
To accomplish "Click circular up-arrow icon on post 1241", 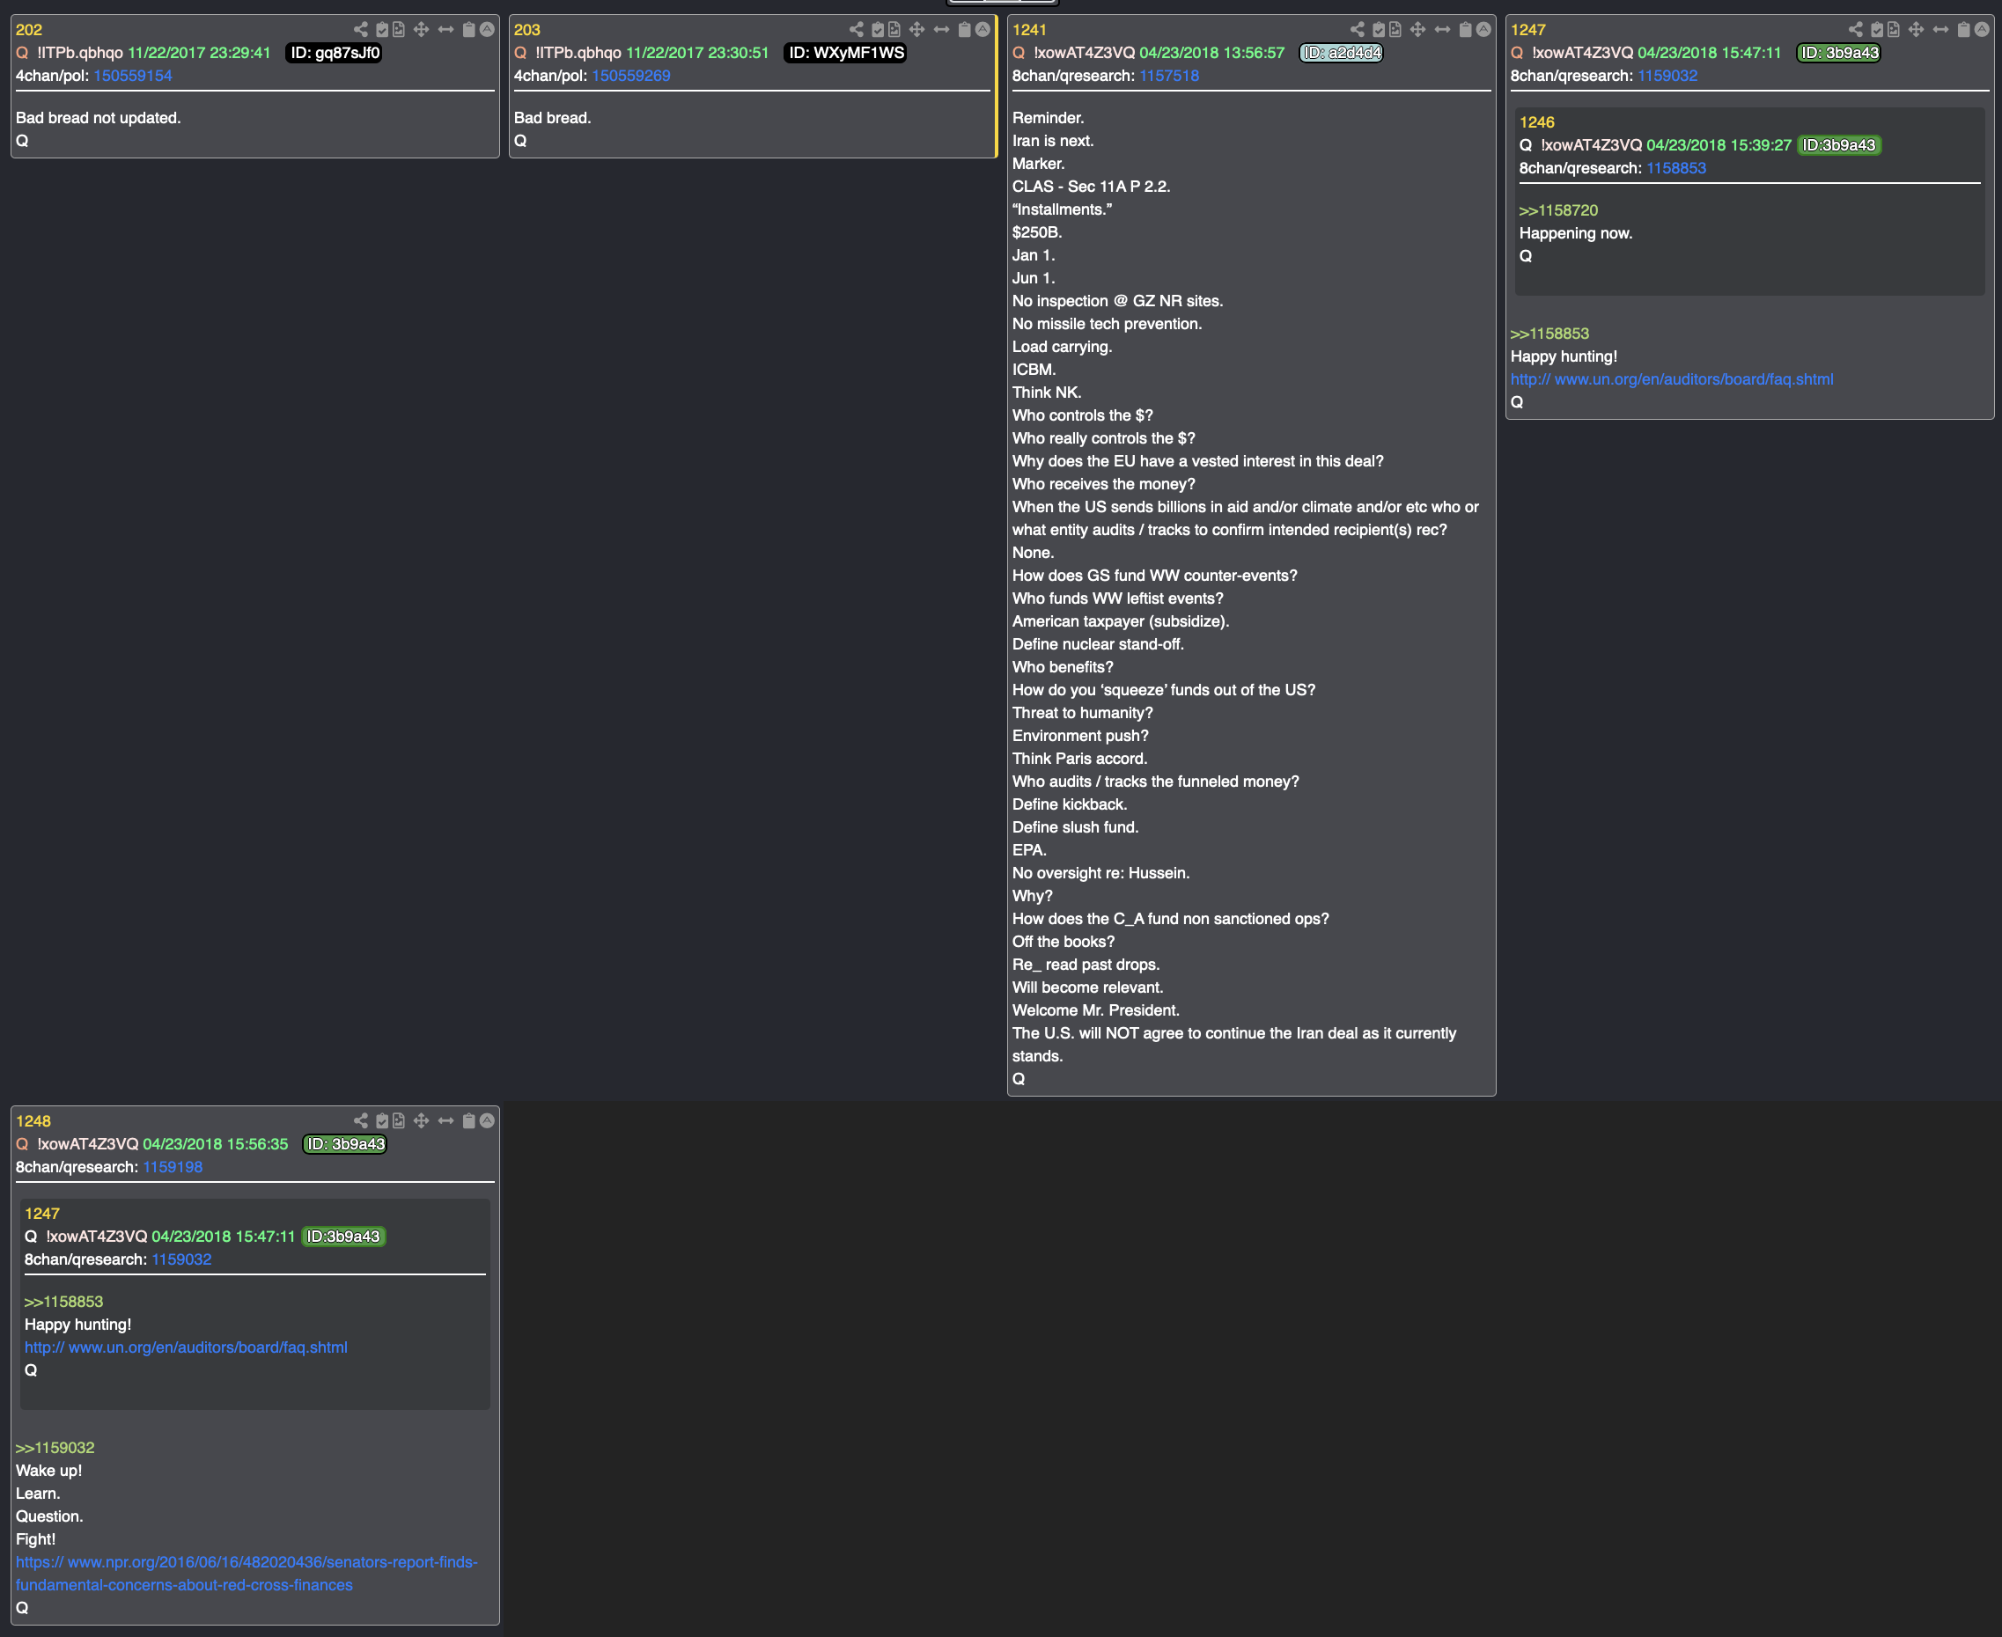I will coord(1483,29).
